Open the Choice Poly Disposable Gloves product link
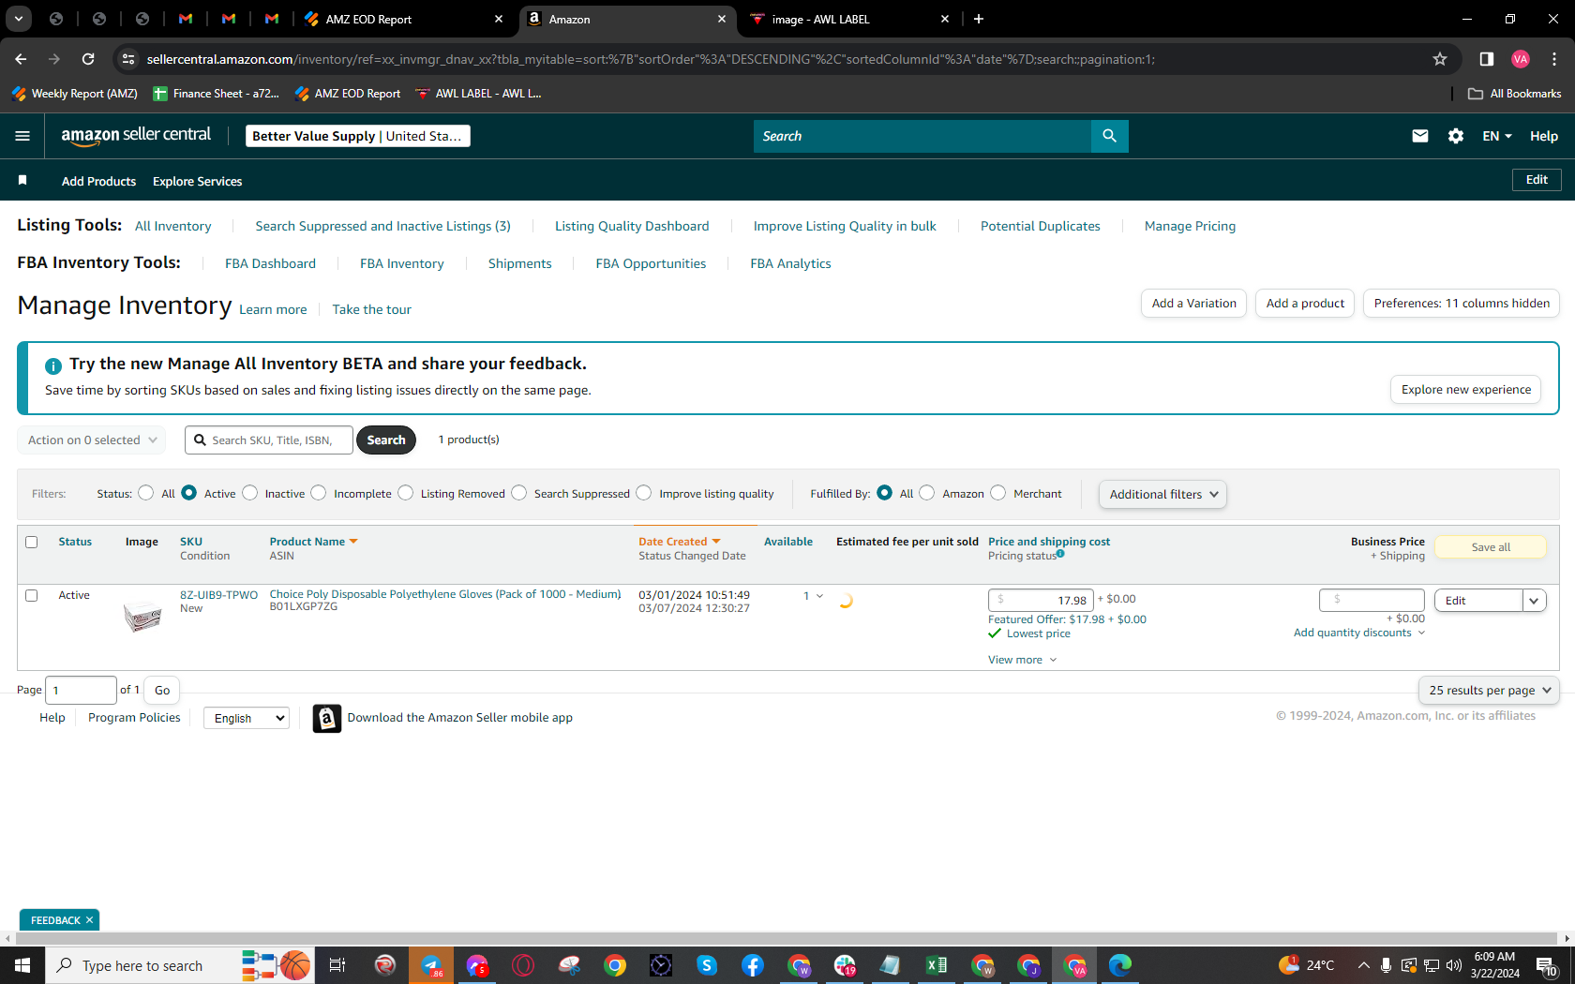This screenshot has height=984, width=1575. [x=445, y=594]
